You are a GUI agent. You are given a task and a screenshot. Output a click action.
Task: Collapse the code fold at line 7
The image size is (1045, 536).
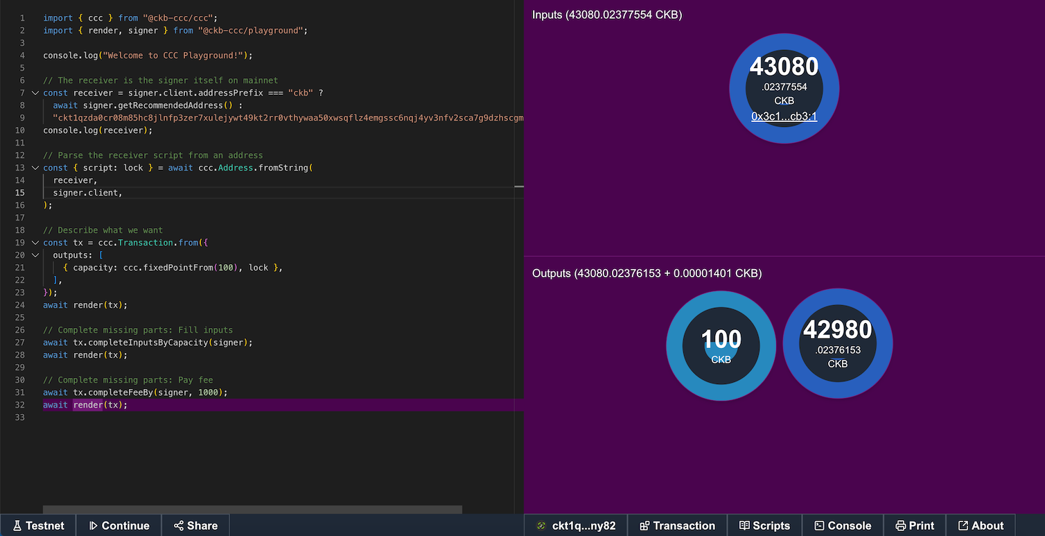(x=35, y=93)
